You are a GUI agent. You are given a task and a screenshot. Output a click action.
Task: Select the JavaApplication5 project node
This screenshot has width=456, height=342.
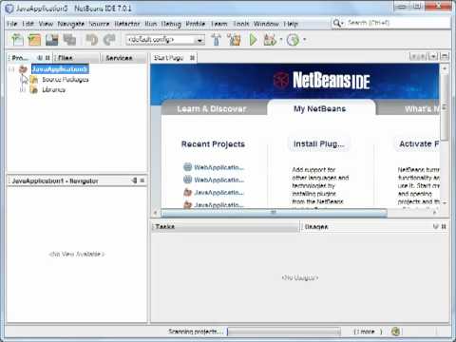(60, 69)
